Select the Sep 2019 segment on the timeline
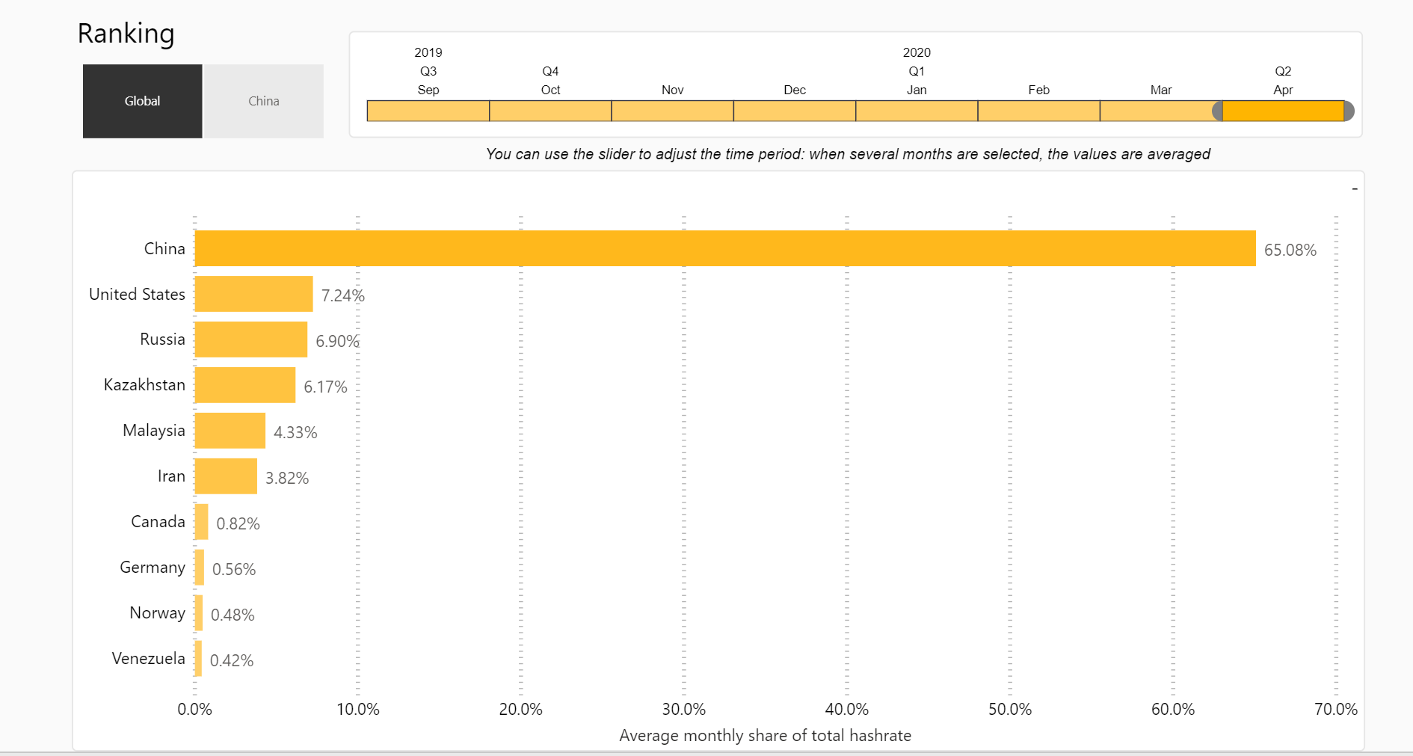 (x=428, y=110)
